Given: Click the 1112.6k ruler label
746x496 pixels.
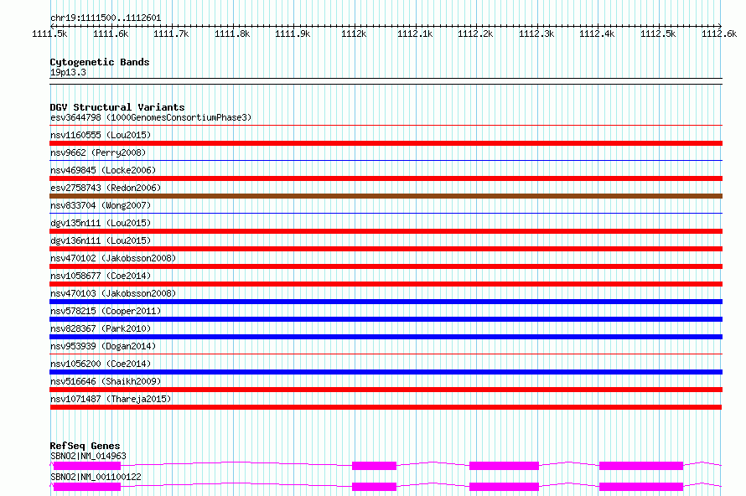Looking at the screenshot, I should pos(719,34).
